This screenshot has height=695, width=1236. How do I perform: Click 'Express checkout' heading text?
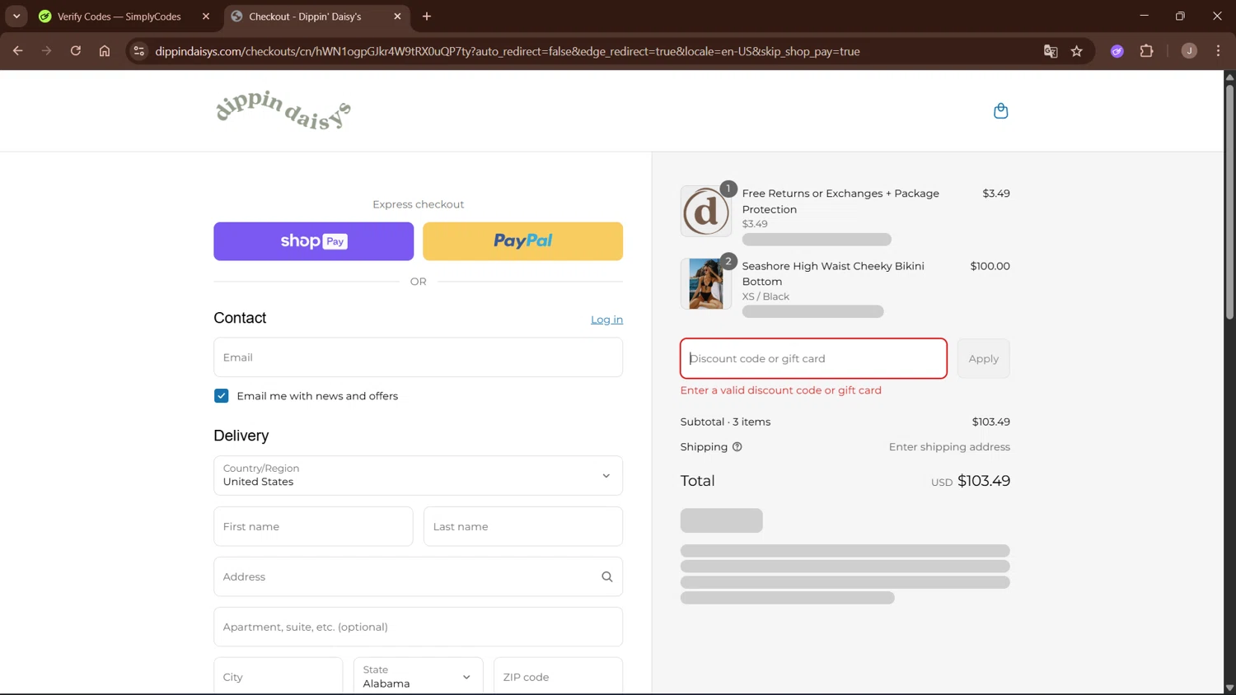point(418,204)
